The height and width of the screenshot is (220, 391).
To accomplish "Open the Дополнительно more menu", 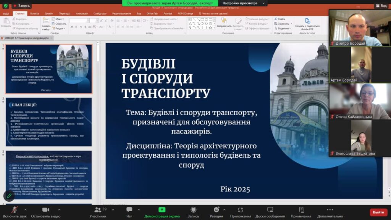I will 330,212.
